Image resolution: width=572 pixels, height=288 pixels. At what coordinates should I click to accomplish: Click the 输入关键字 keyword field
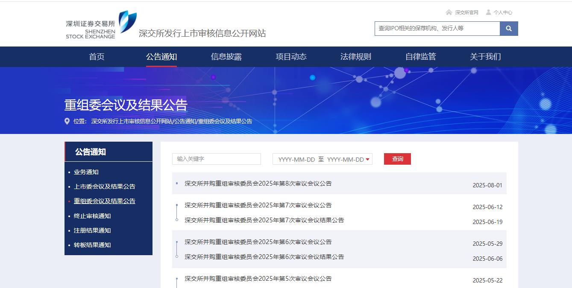point(217,159)
